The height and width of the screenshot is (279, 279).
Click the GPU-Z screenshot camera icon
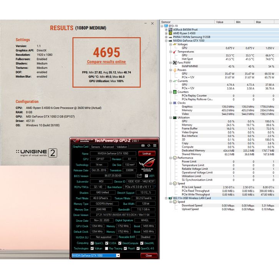click(143, 146)
